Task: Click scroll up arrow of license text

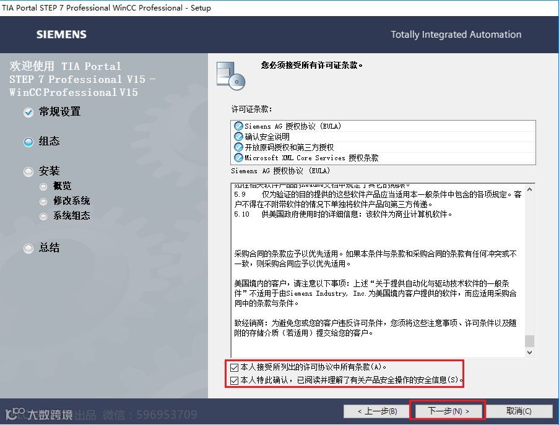Action: coord(530,189)
